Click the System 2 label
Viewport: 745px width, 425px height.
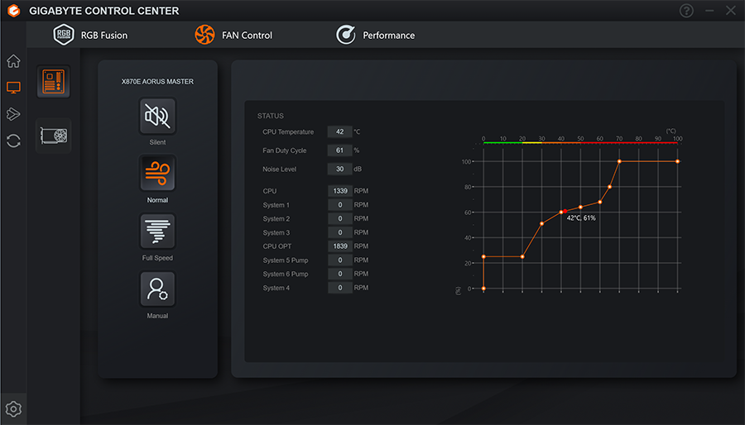pos(276,218)
